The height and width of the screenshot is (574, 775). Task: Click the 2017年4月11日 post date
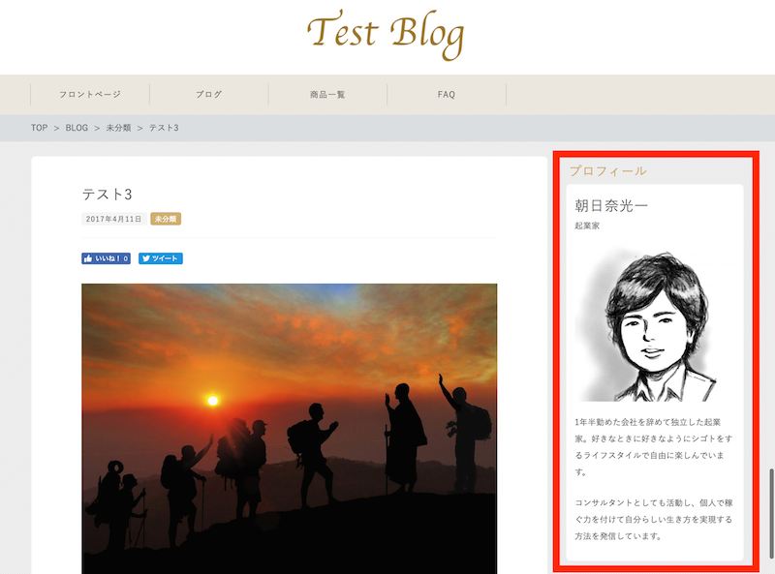pos(113,219)
